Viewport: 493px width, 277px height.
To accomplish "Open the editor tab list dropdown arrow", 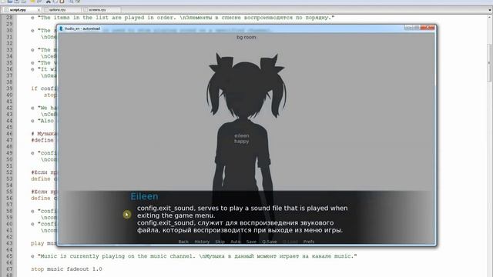I will click(x=490, y=10).
